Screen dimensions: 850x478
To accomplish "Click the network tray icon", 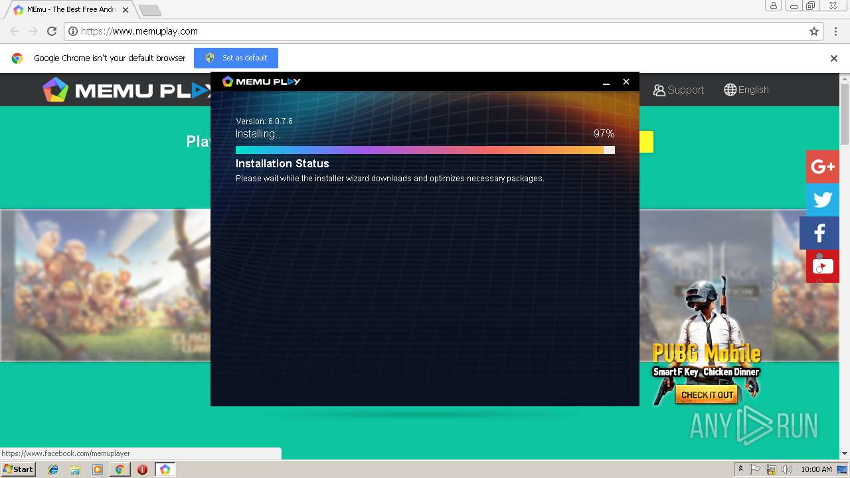I will [x=771, y=469].
